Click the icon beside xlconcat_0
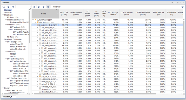This screenshot has height=100, width=186. click(x=40, y=89)
